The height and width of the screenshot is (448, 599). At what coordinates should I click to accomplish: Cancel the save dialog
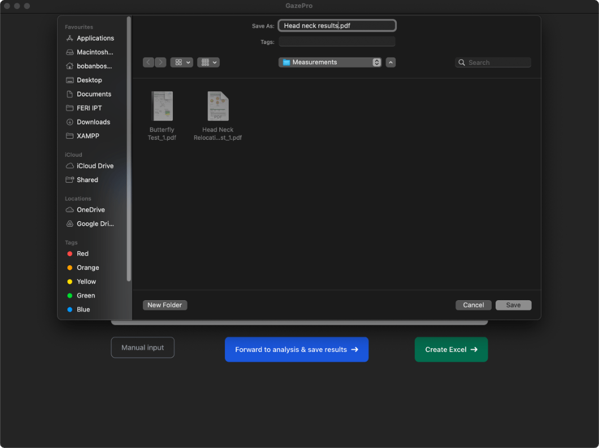(x=474, y=305)
